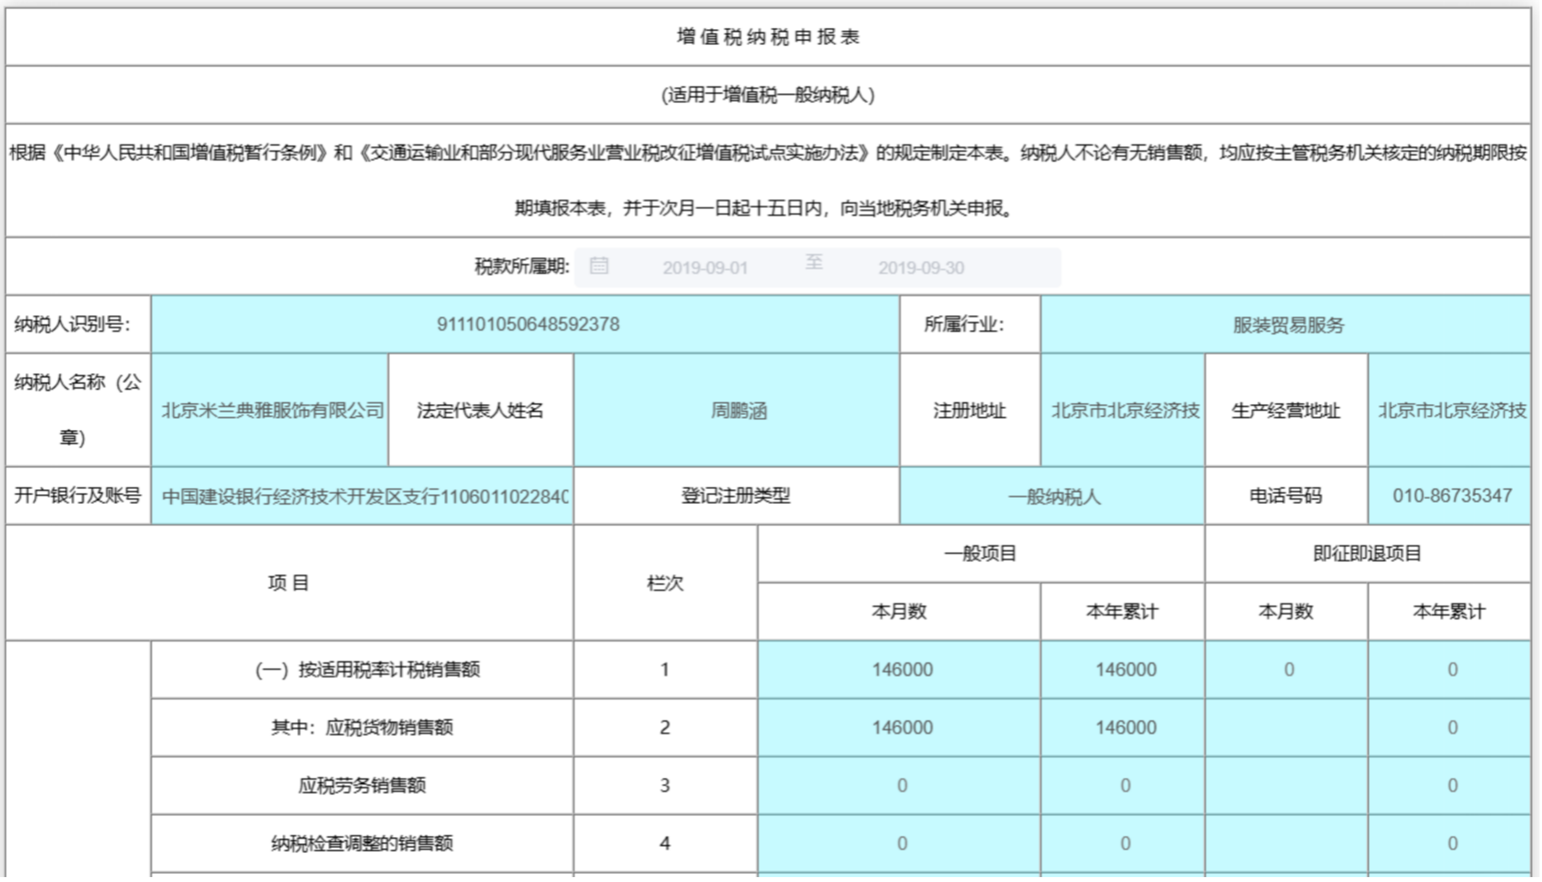Select the end date 2019-09-30 field
1542x882 pixels.
point(921,268)
